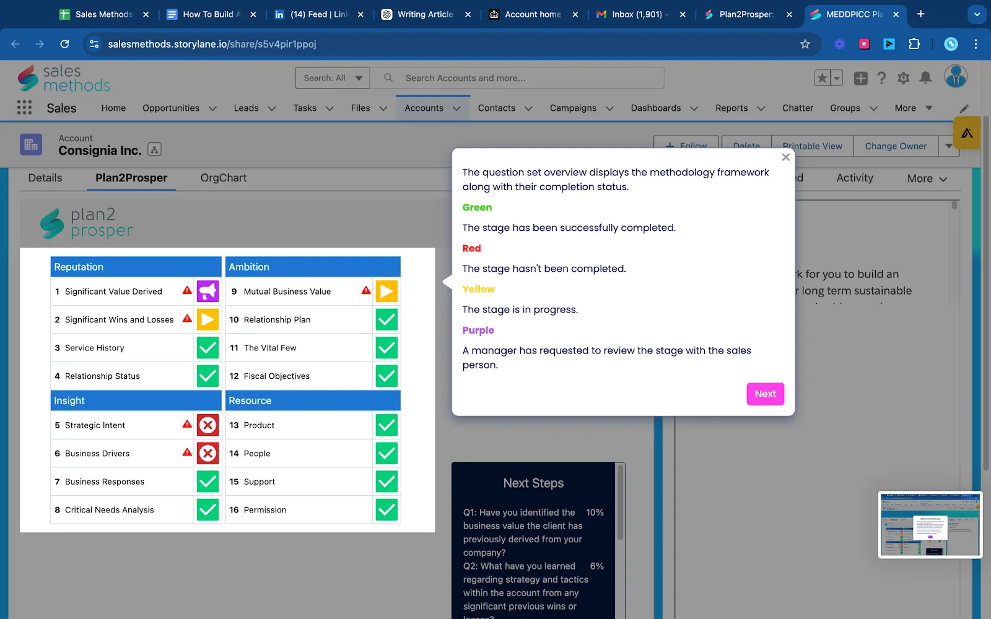
Task: Switch to the Writing Article browser tab
Action: pos(426,14)
